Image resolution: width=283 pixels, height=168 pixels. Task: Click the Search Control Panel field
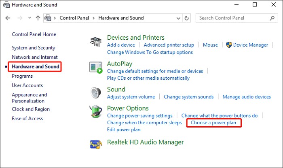tap(232, 18)
